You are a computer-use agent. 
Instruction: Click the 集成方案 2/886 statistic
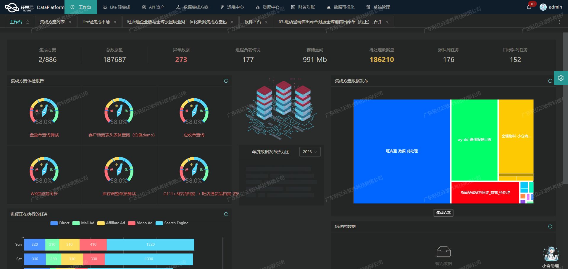(x=48, y=56)
